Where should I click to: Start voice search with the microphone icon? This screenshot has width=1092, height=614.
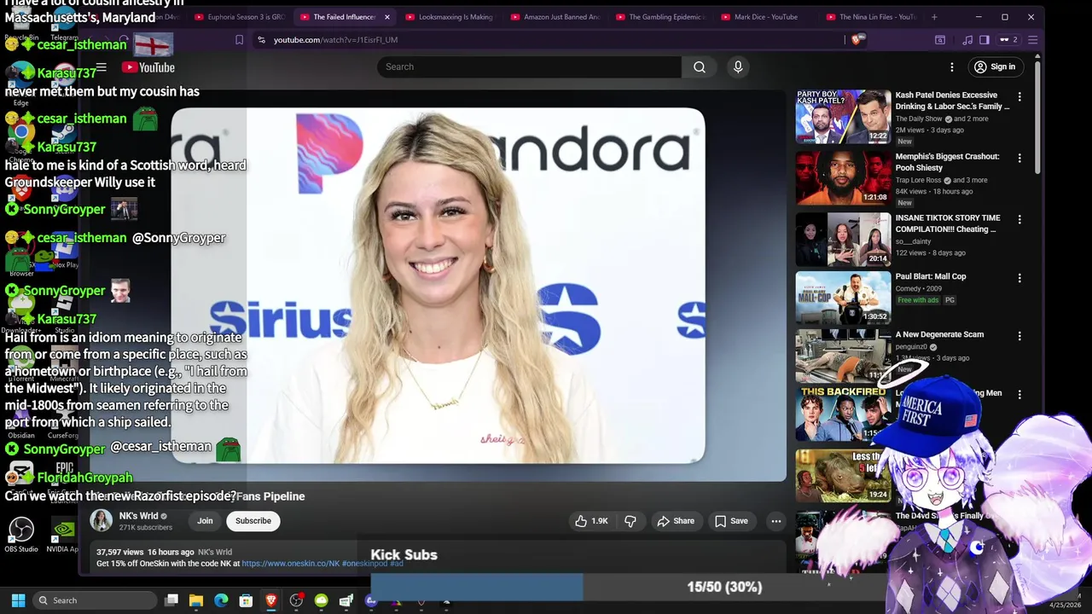[x=738, y=67]
